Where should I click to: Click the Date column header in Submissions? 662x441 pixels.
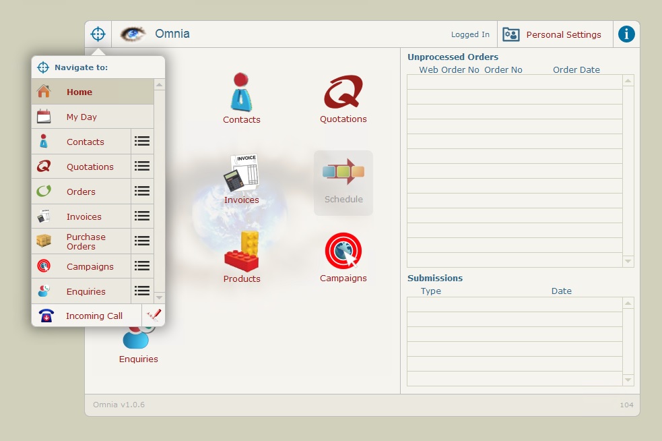point(561,291)
